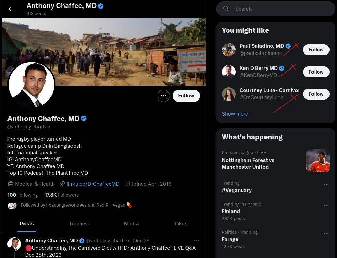Open trending options for Finland

pyautogui.click(x=326, y=206)
